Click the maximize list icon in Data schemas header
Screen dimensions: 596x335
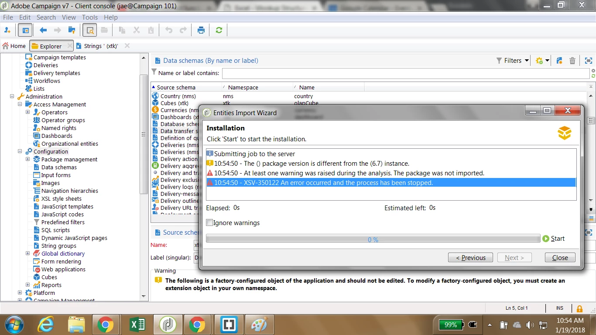588,61
